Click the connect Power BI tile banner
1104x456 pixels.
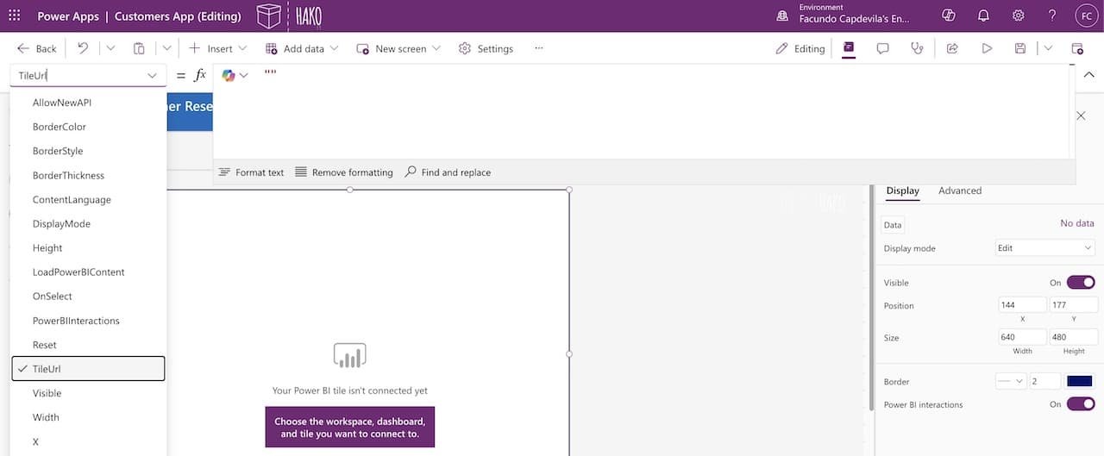pos(349,427)
